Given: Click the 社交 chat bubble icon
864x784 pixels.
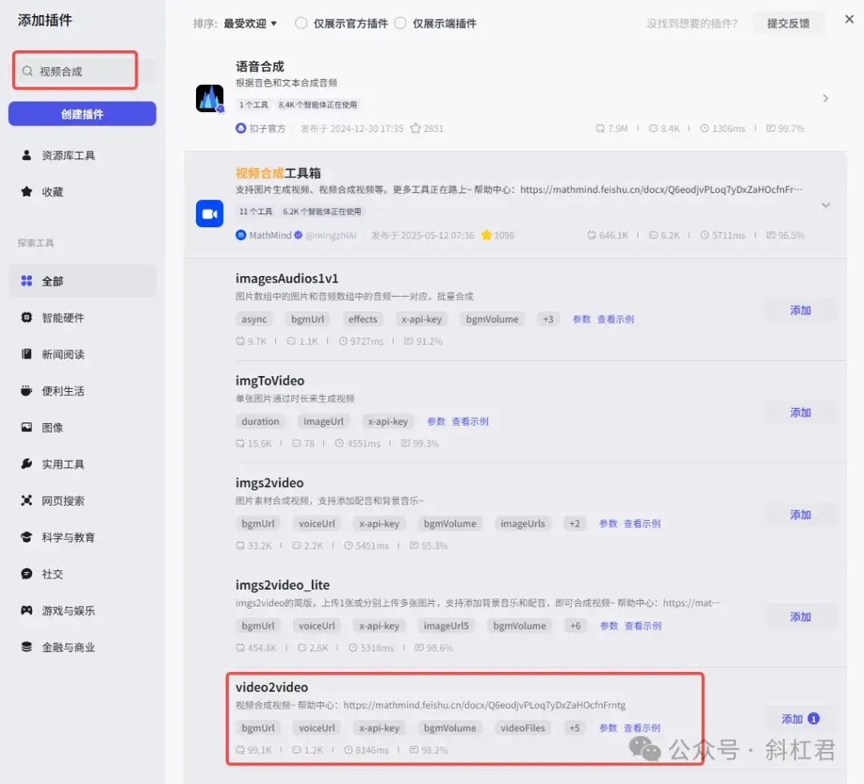Looking at the screenshot, I should (x=26, y=574).
